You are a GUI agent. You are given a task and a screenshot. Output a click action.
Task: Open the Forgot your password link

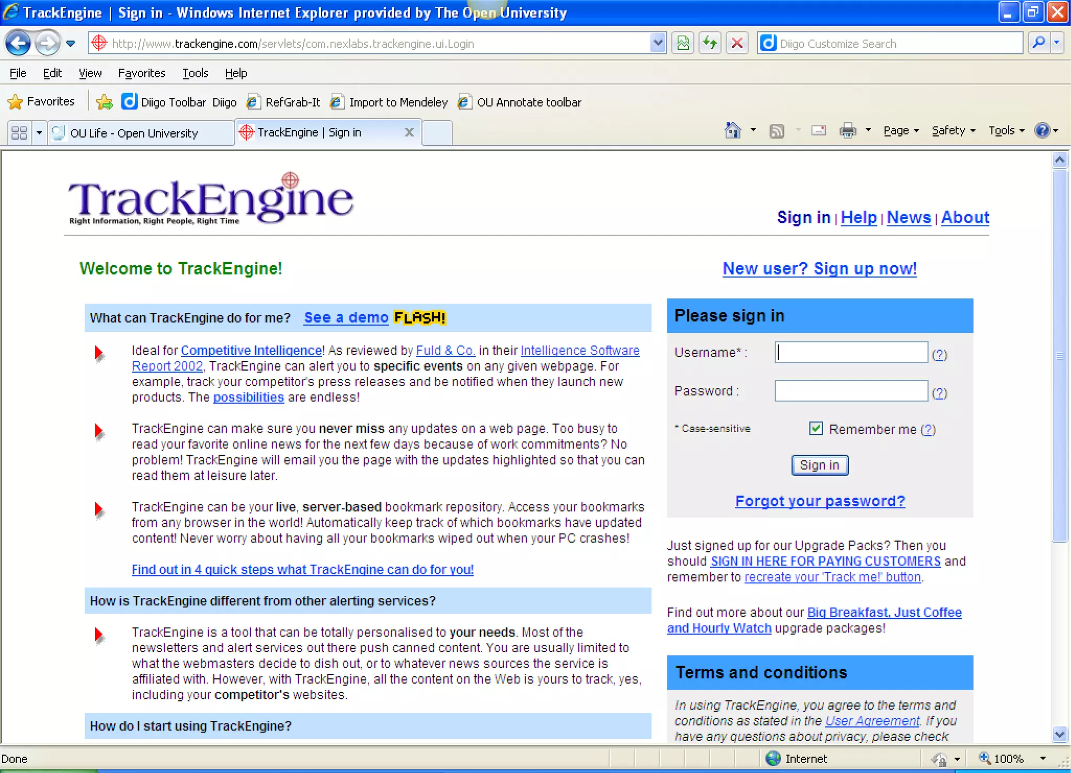pyautogui.click(x=819, y=501)
